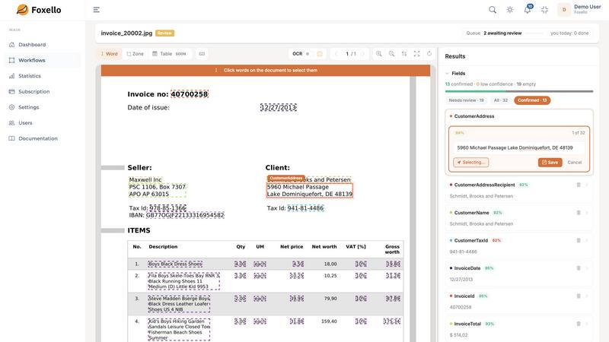Delete the CustomerAddressRecipient field
The height and width of the screenshot is (342, 609).
tap(579, 185)
